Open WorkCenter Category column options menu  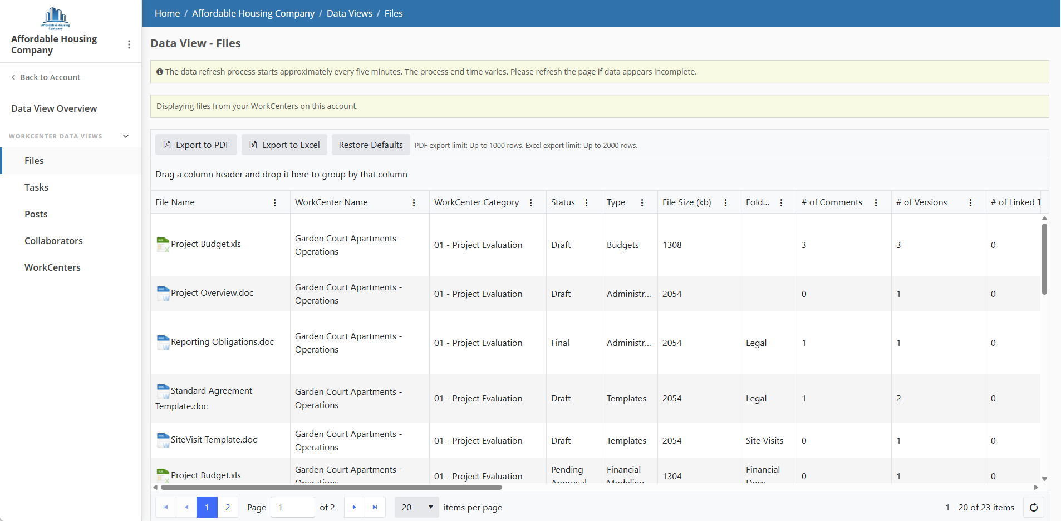pos(531,202)
